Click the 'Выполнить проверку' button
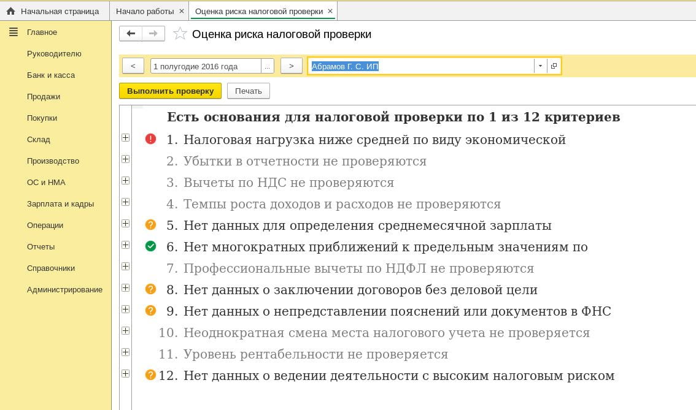Screen dimensions: 696x410 pyautogui.click(x=170, y=91)
